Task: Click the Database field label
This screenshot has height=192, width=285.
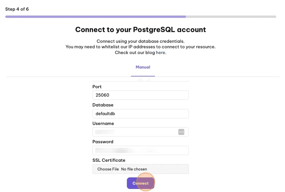Action: click(103, 105)
